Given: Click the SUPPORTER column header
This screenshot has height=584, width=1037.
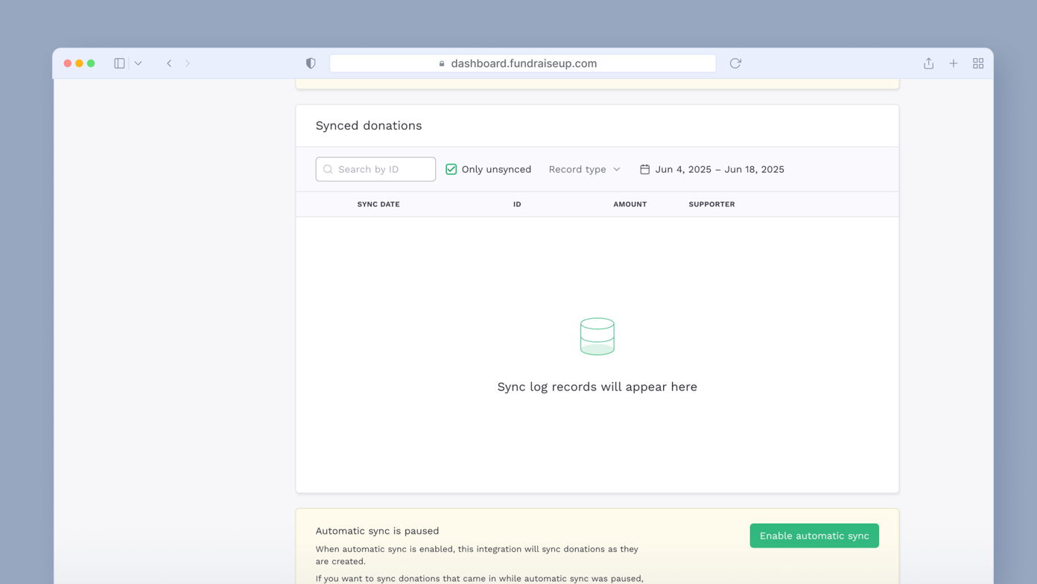Looking at the screenshot, I should [x=711, y=204].
